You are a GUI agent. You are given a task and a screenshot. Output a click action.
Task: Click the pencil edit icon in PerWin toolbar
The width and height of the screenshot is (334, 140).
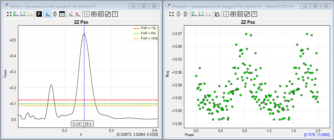108,14
